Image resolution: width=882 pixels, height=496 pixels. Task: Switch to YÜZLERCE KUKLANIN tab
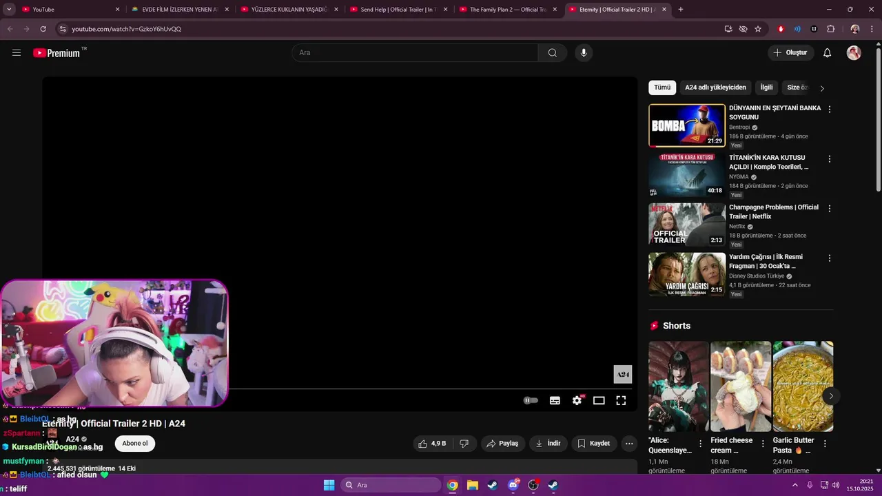[x=289, y=10]
